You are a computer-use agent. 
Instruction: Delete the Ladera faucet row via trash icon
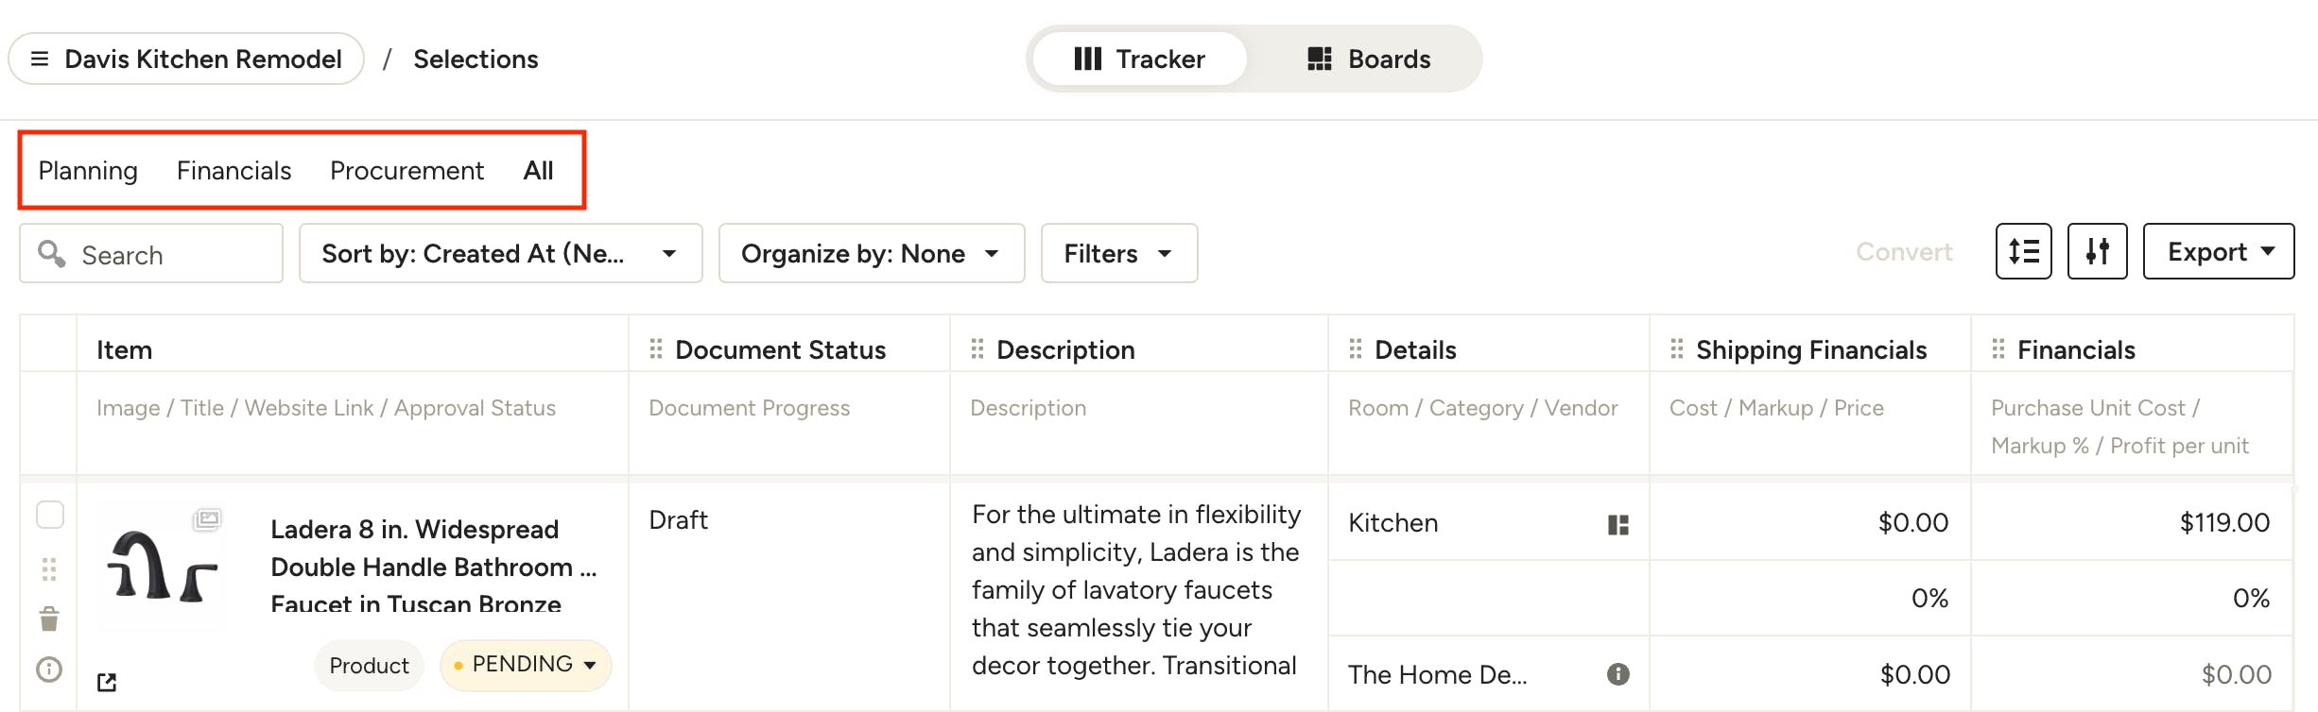pos(49,619)
